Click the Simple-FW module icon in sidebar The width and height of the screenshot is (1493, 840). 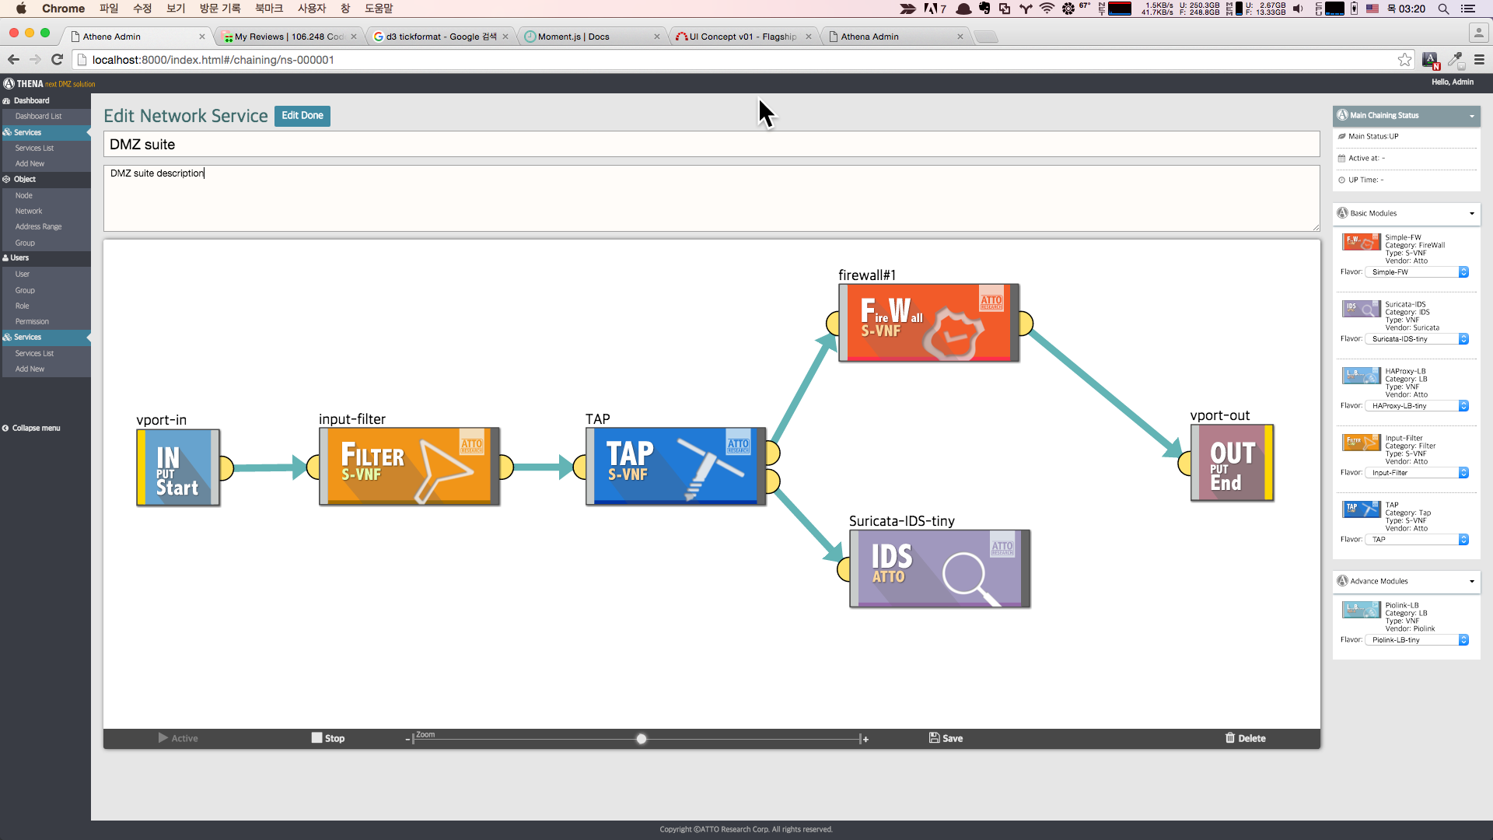coord(1361,242)
